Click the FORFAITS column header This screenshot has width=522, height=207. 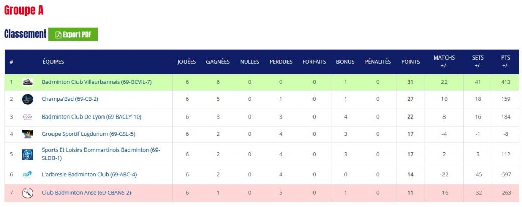tap(314, 62)
